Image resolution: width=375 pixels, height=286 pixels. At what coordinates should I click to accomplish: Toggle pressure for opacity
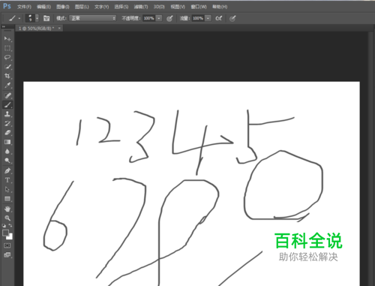169,18
